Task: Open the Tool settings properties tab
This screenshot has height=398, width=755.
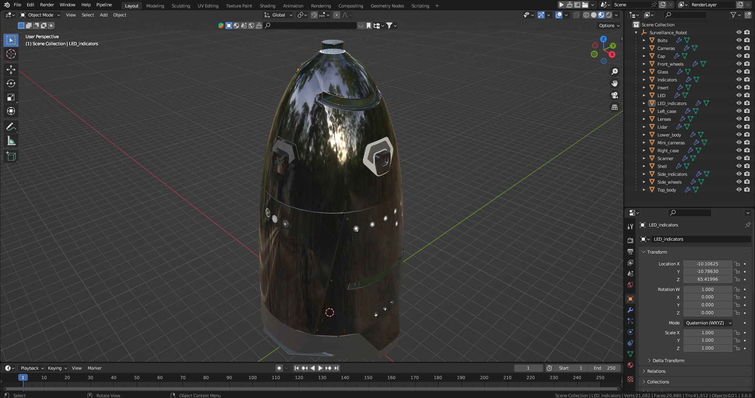Action: coord(630,226)
